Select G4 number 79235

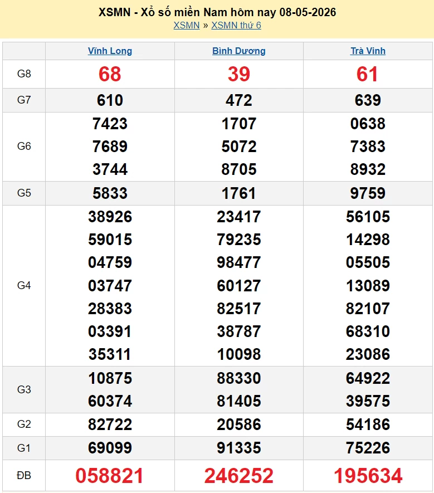238,240
